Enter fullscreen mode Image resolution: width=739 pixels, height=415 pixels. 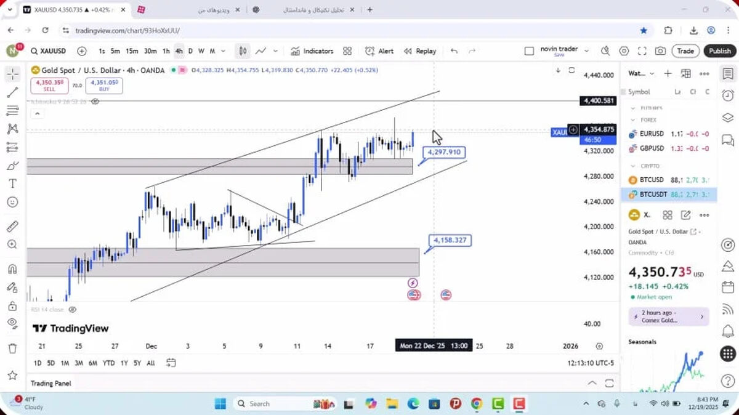pyautogui.click(x=642, y=51)
